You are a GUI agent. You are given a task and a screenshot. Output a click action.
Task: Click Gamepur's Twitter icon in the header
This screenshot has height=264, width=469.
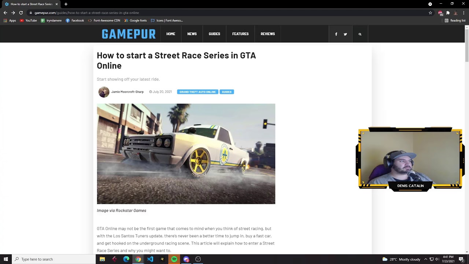click(345, 34)
